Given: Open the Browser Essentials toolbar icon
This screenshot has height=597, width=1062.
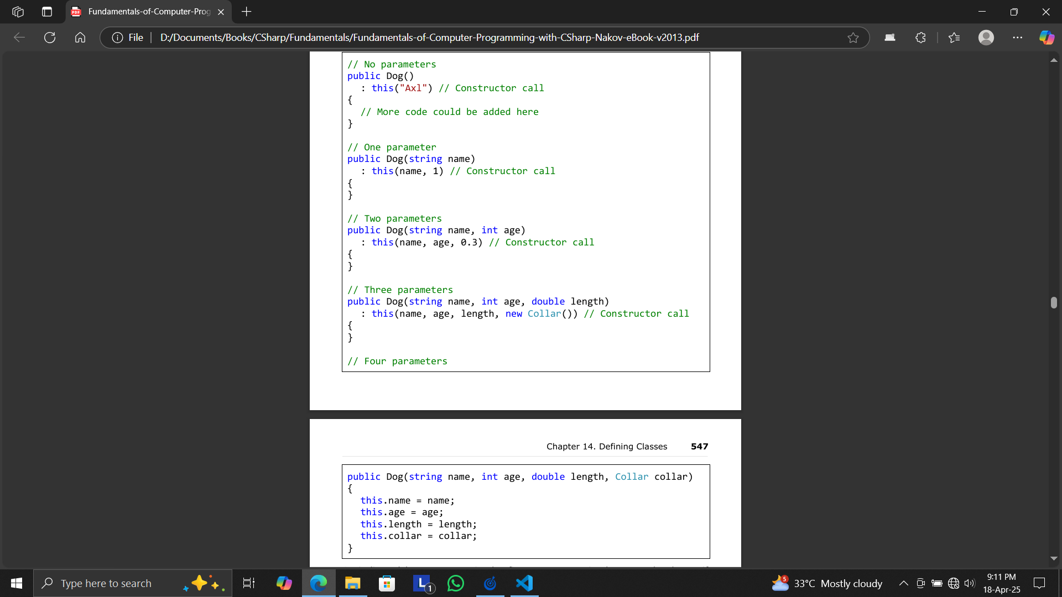Looking at the screenshot, I should click(890, 38).
